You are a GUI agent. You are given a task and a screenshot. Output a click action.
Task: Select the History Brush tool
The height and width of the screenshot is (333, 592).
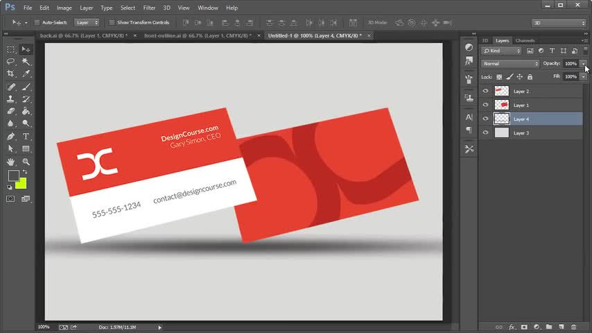coord(26,99)
